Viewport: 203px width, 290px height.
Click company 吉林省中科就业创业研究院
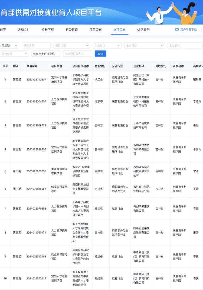(x=142, y=189)
